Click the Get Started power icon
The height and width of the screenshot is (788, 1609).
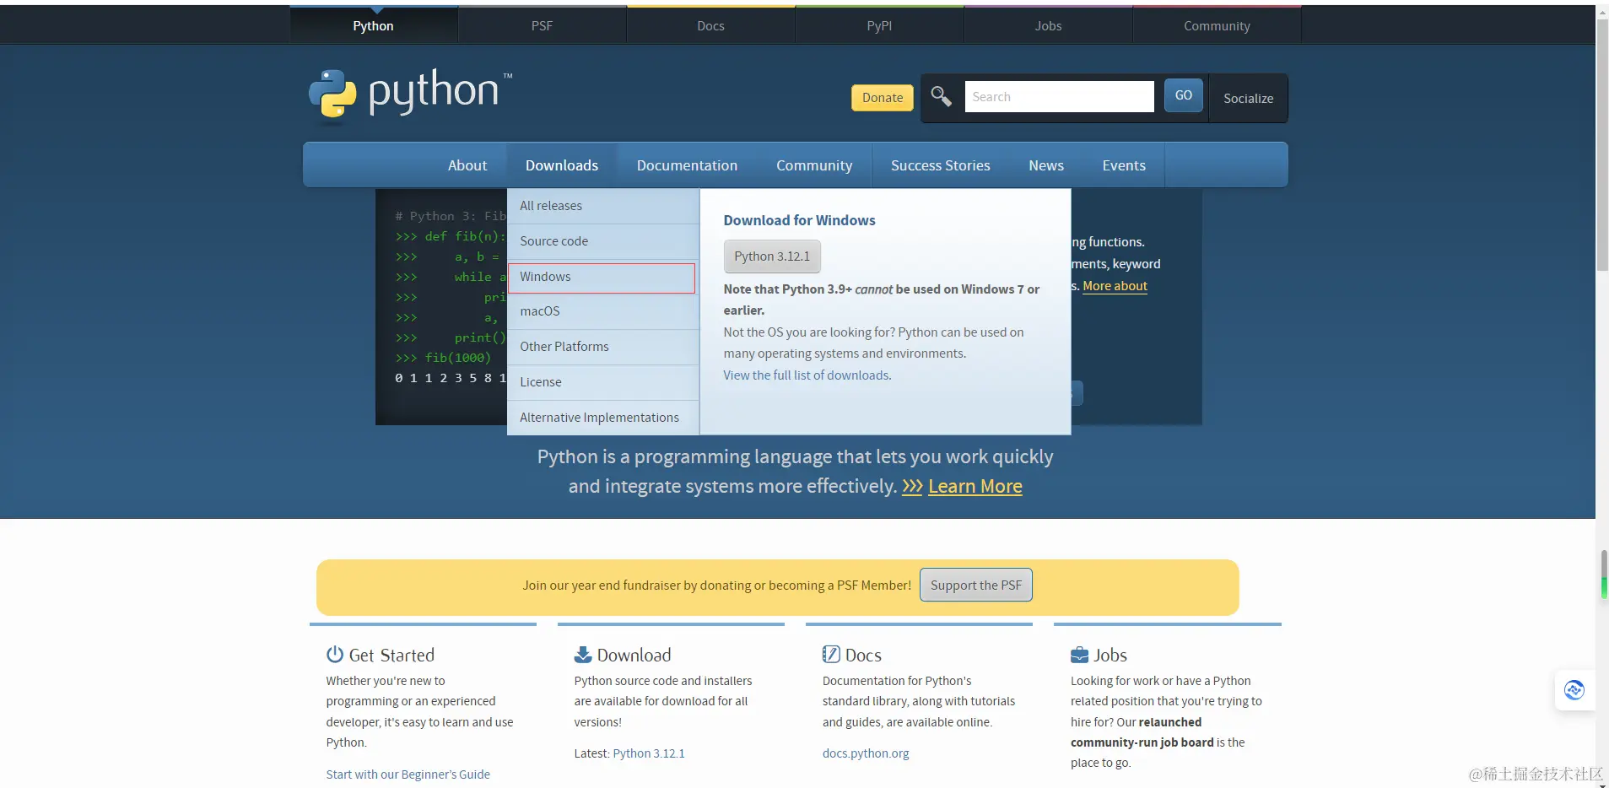[x=335, y=655]
